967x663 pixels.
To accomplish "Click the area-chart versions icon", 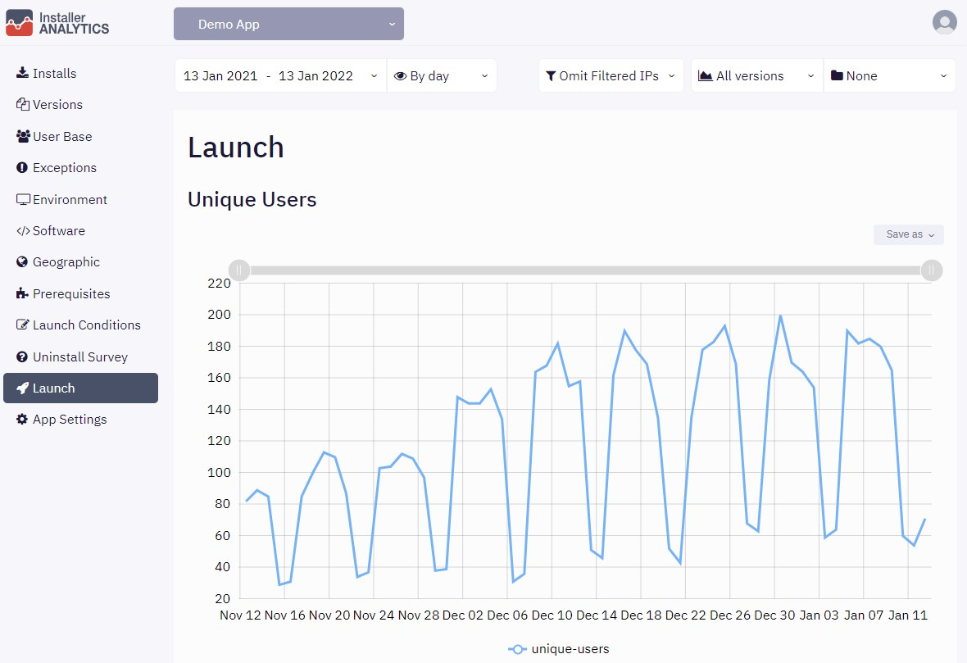I will click(x=705, y=76).
